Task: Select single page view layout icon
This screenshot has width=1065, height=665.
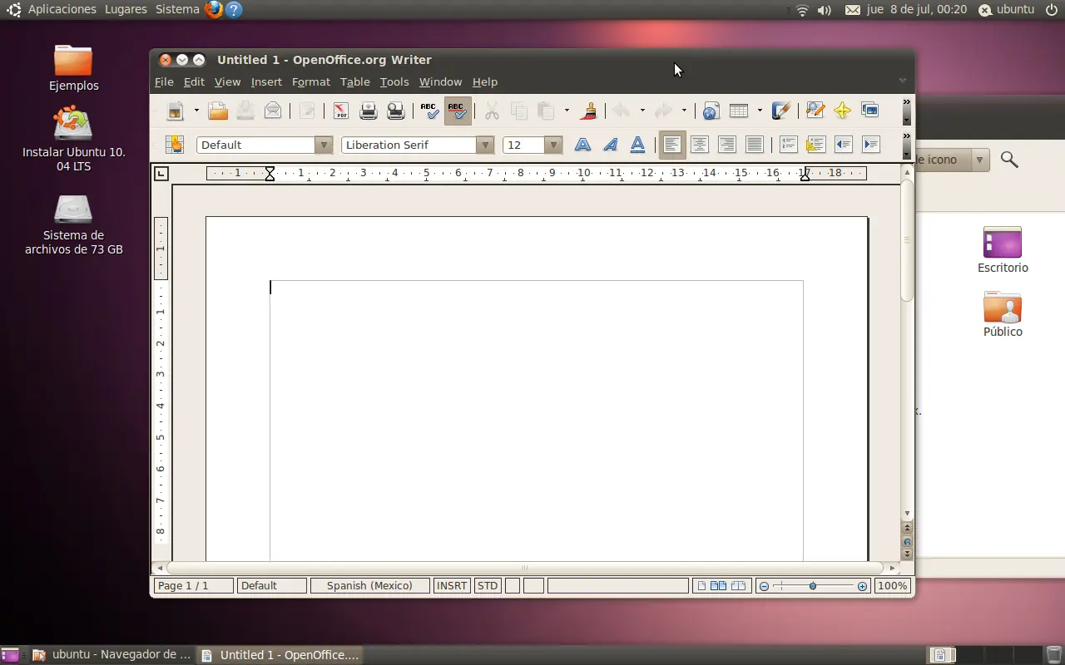Action: [x=701, y=586]
